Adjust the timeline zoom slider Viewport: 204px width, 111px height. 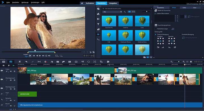[179, 62]
